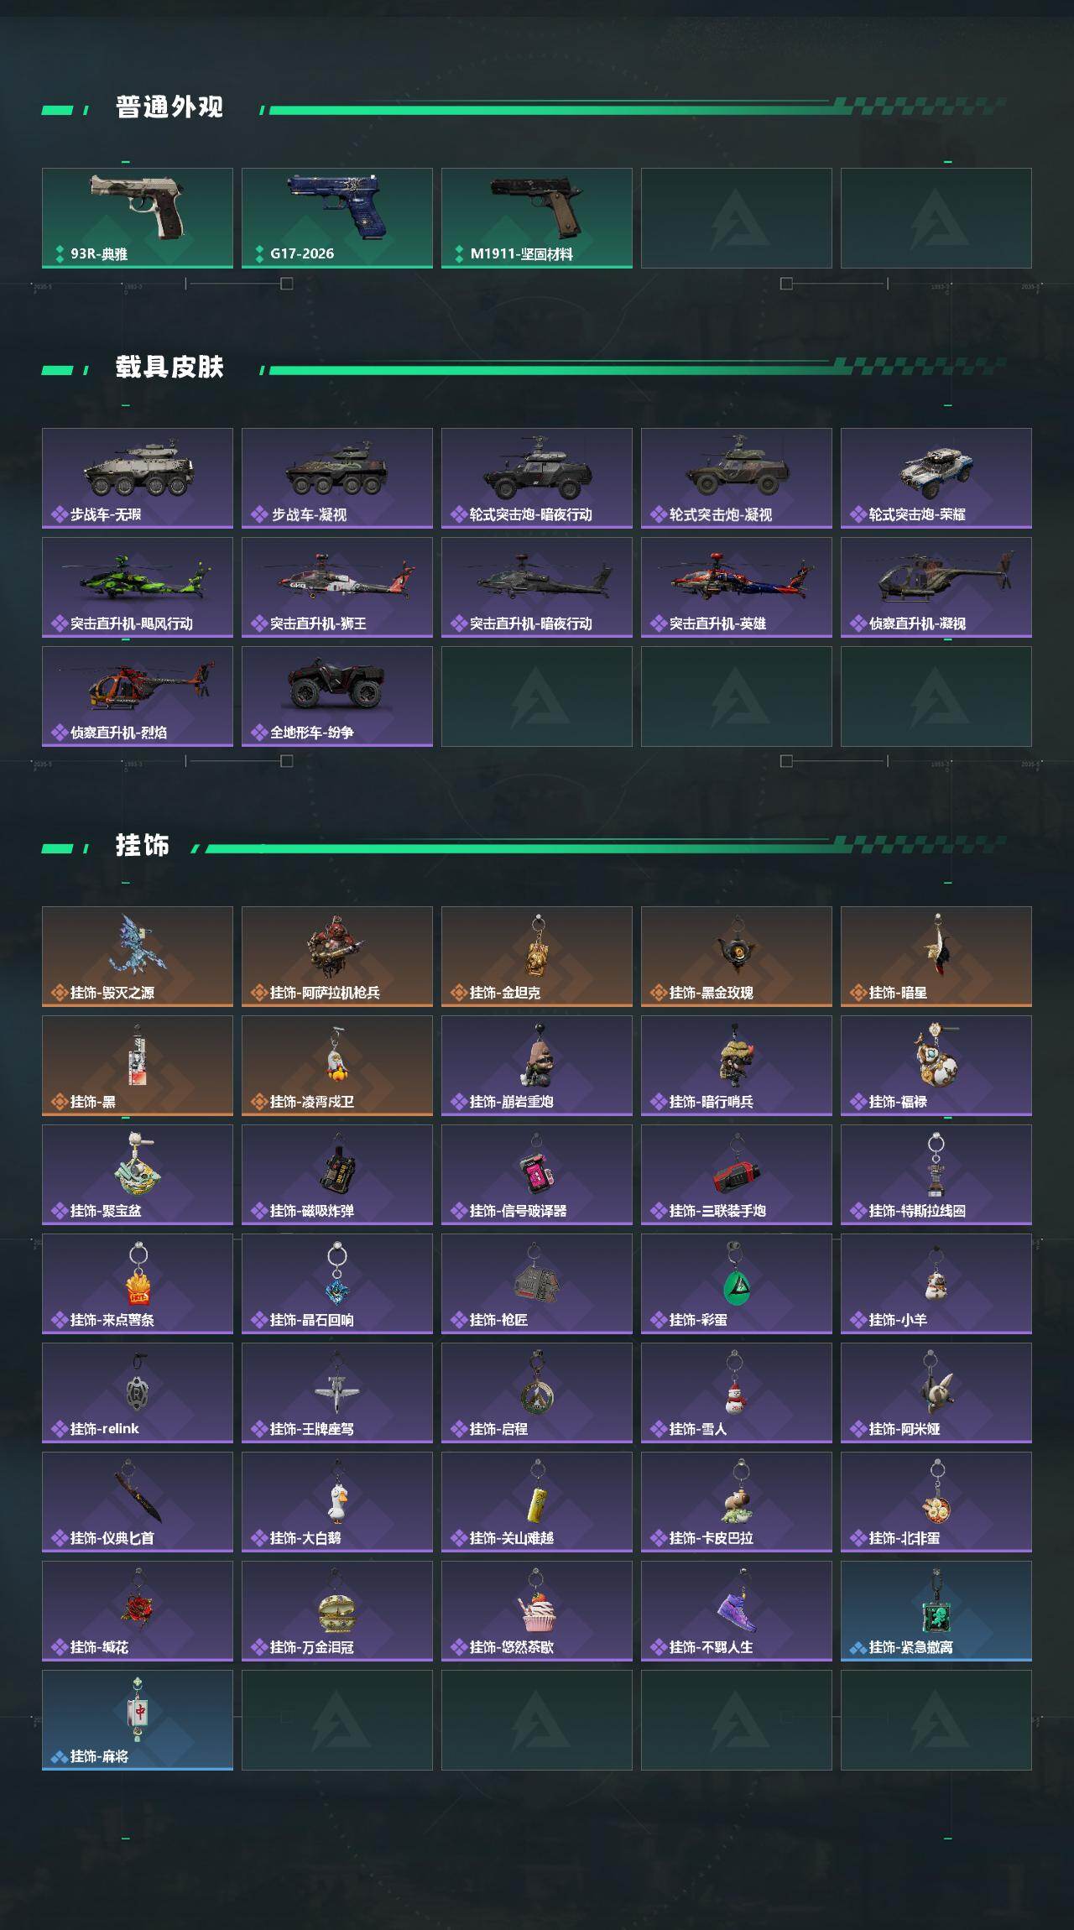Click the 轮式突击炮-荣耀 vehicle icon
Screen dimensions: 1074x1930
click(936, 478)
